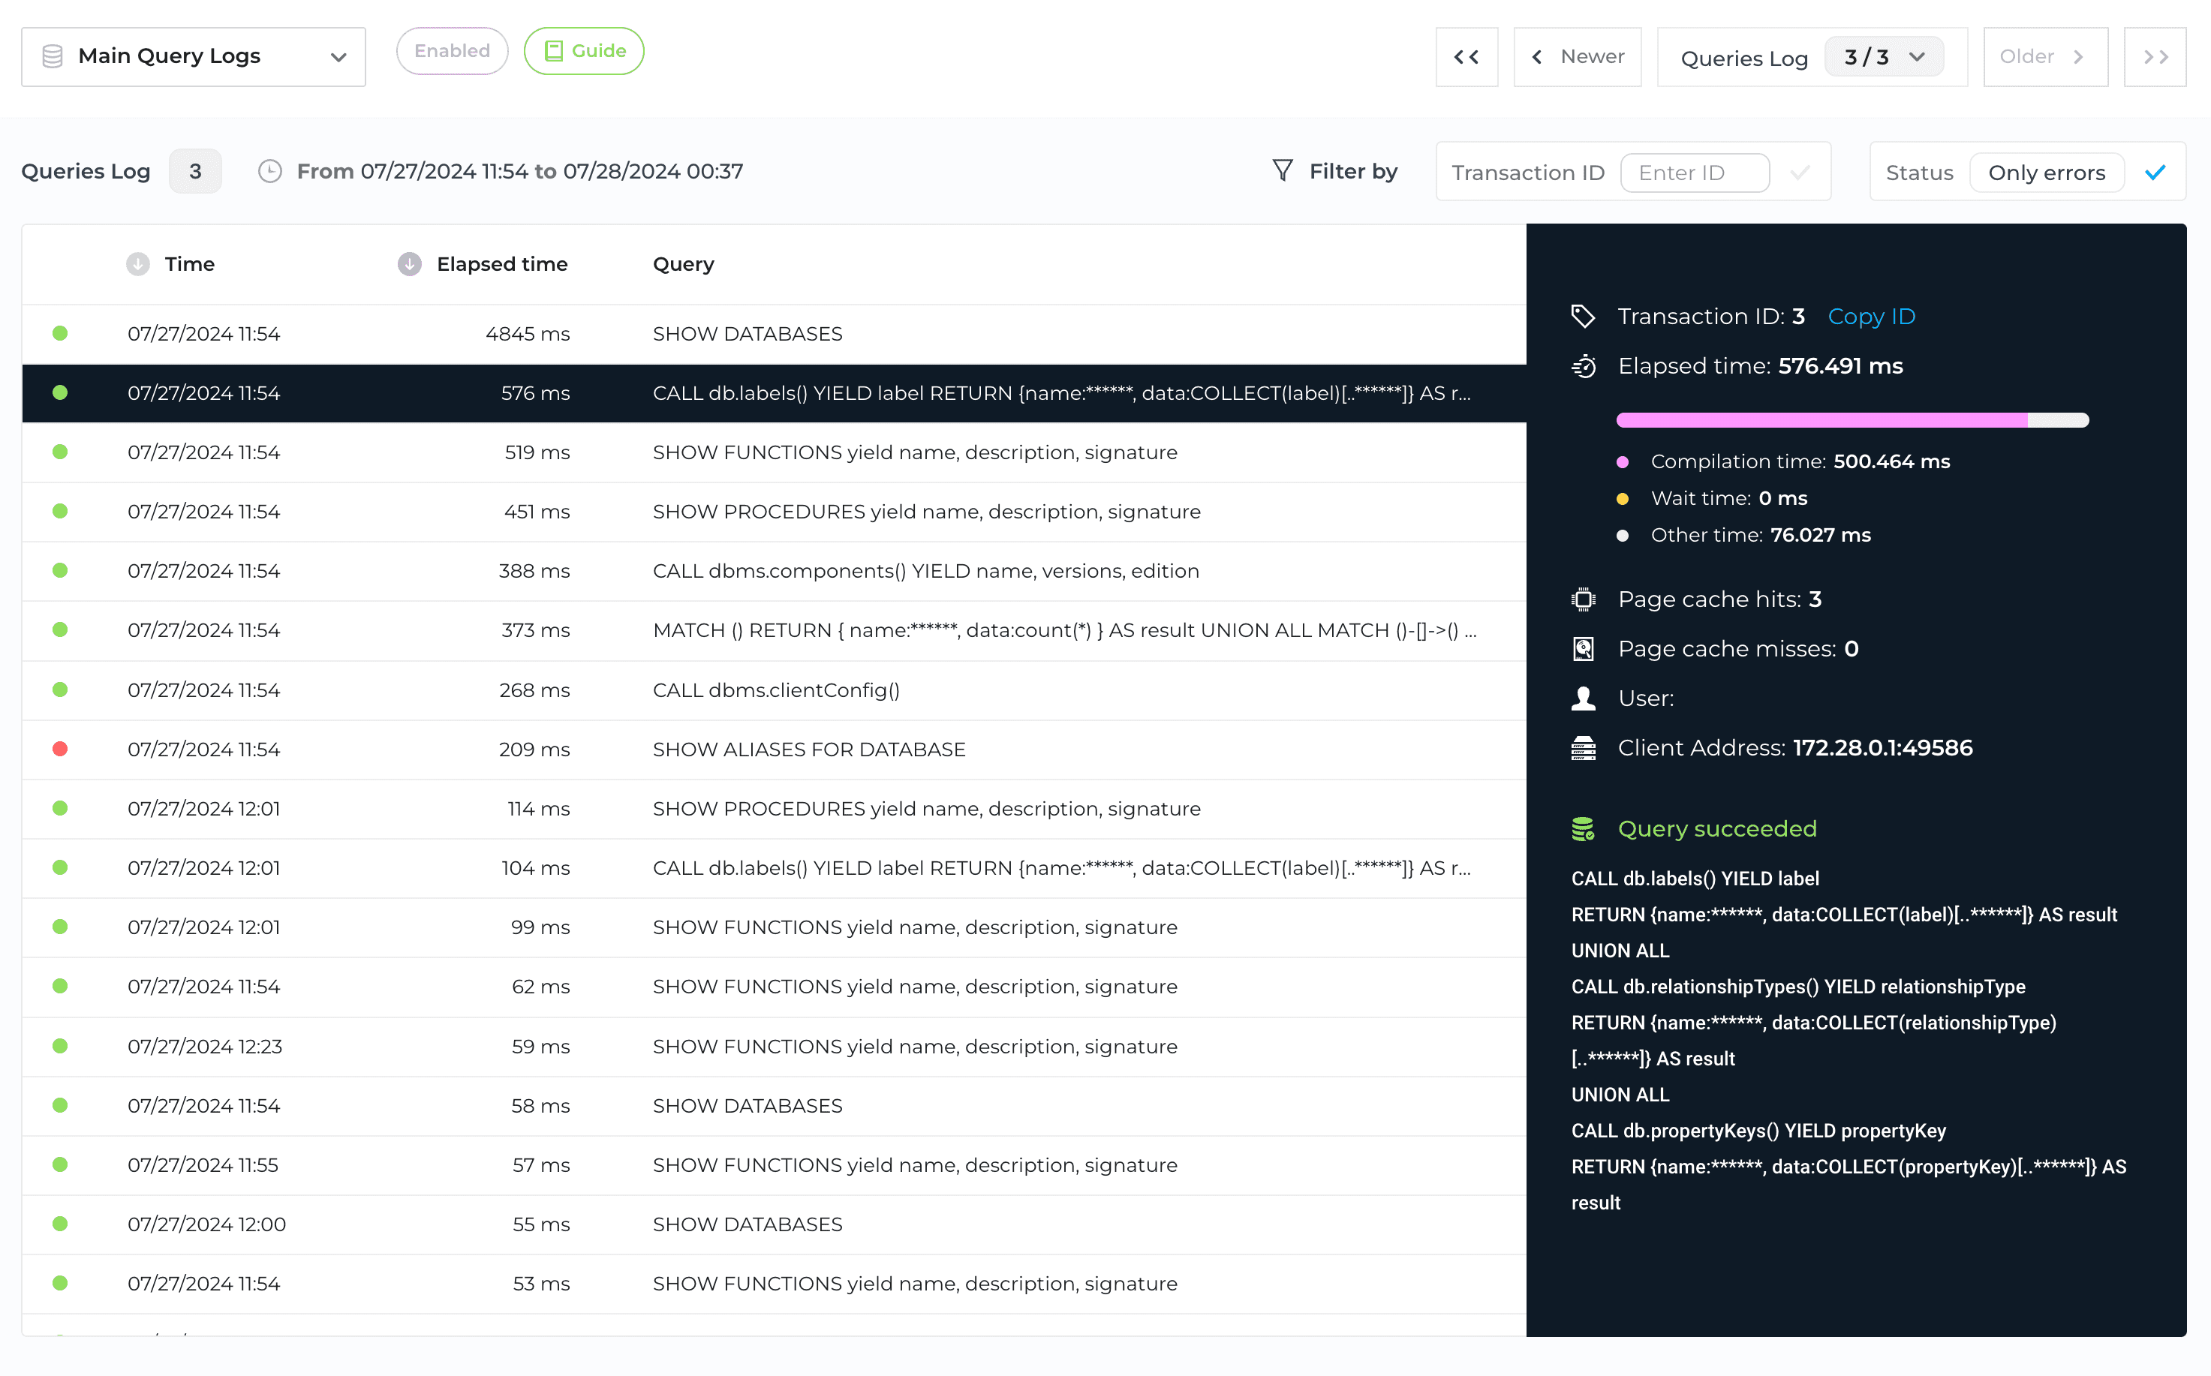Click the filter funnel icon
Screen dimensions: 2211x1376
1282,171
